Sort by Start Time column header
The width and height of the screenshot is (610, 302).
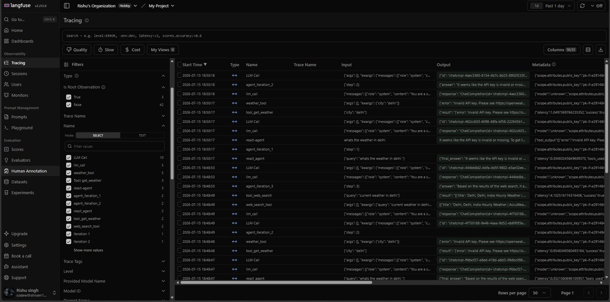(x=194, y=65)
